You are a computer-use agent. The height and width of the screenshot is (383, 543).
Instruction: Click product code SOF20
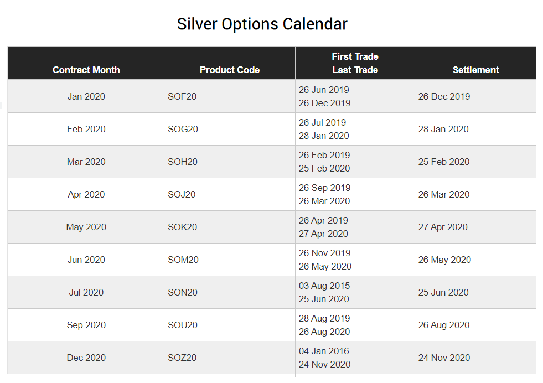tap(182, 96)
